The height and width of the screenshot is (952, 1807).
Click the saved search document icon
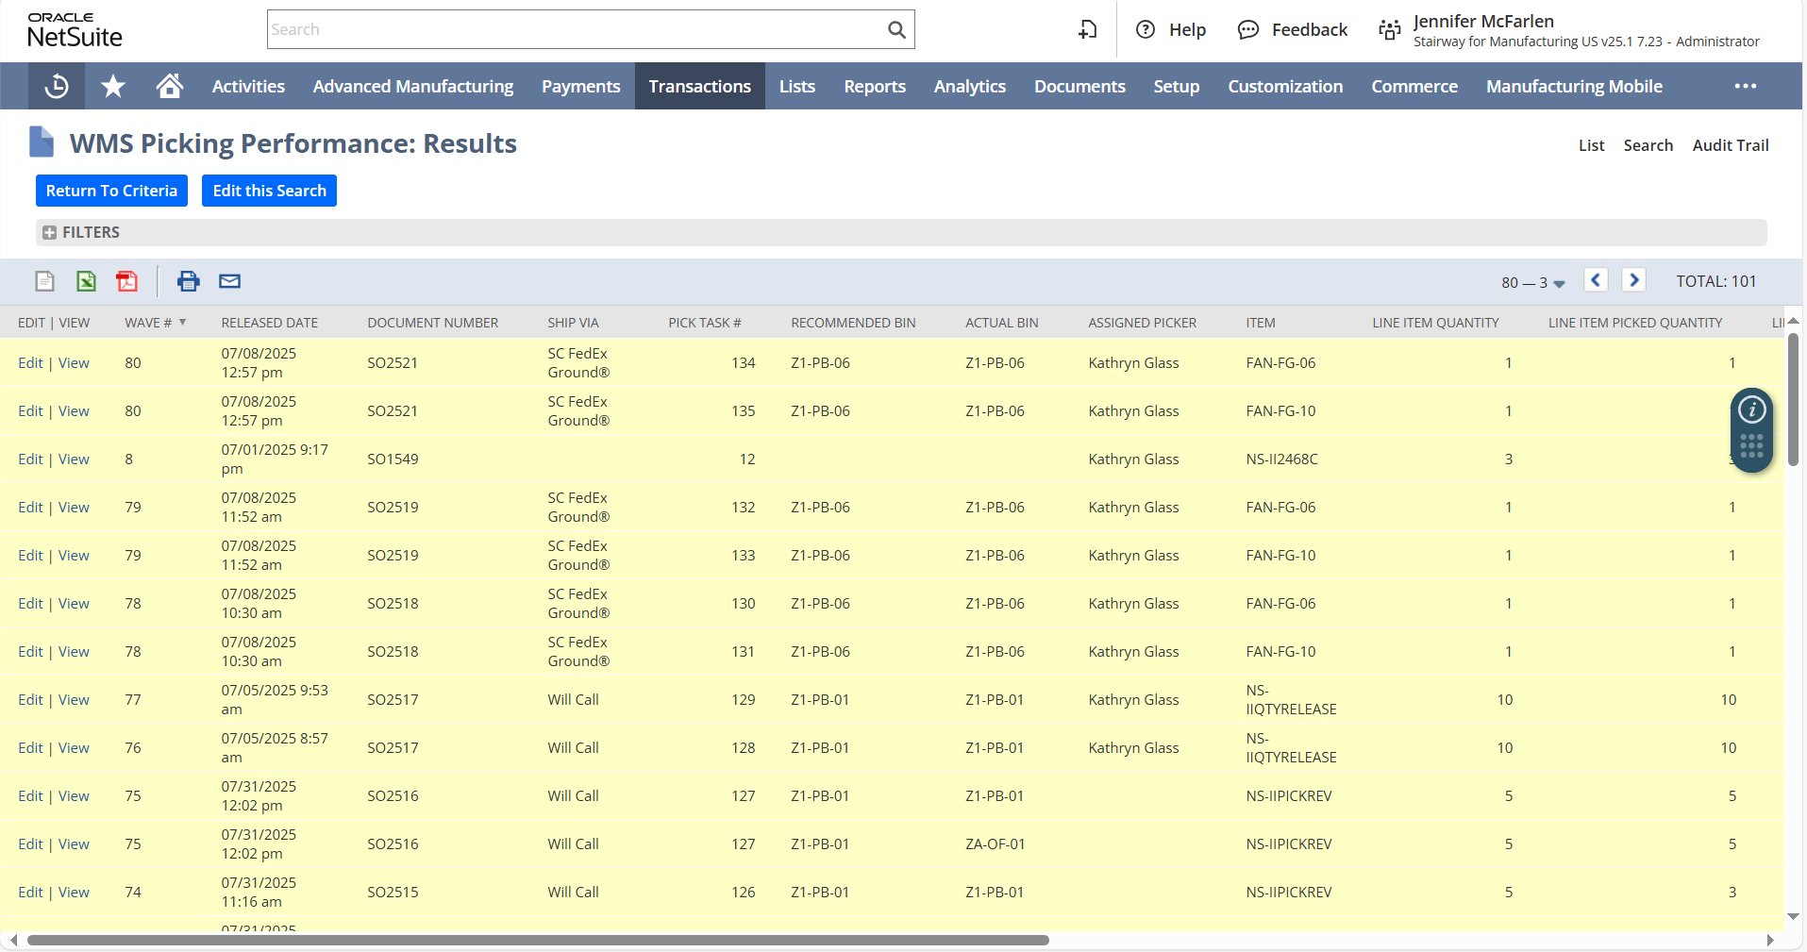coord(42,142)
